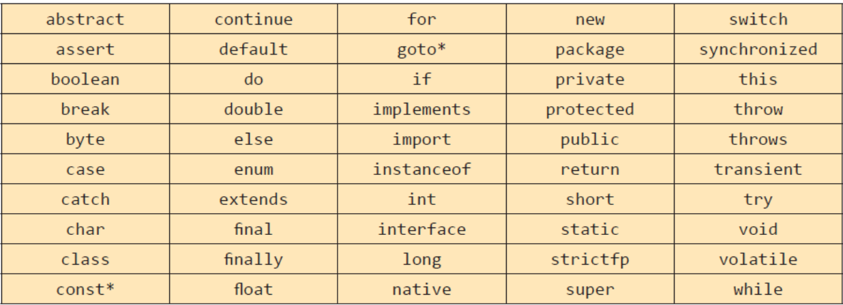Screen dimensions: 843x305
Task: Click the 'instanceof' keyword cell
Action: (421, 170)
